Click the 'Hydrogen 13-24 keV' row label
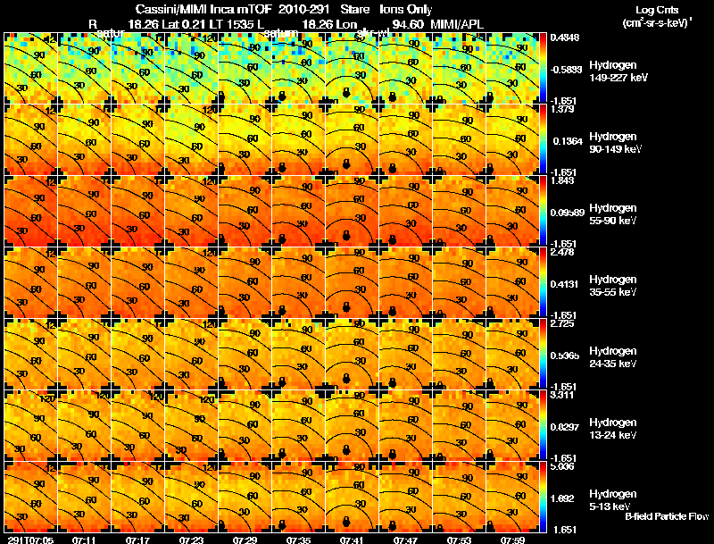714x544 pixels. pos(613,429)
